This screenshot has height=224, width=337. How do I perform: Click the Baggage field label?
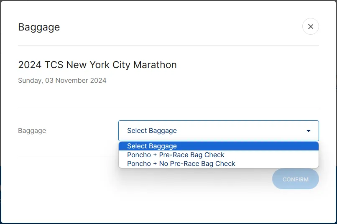(x=32, y=130)
